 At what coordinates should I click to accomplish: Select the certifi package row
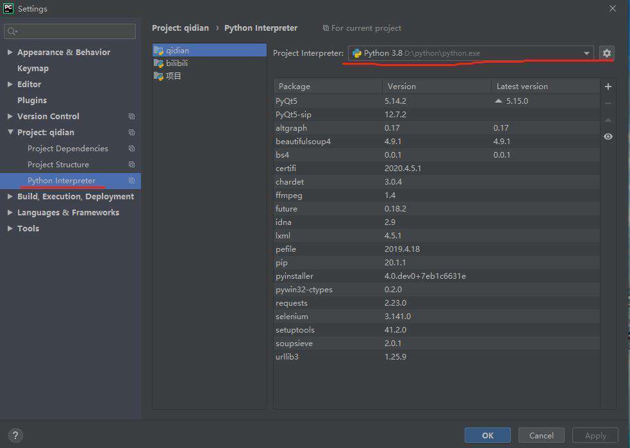(436, 169)
